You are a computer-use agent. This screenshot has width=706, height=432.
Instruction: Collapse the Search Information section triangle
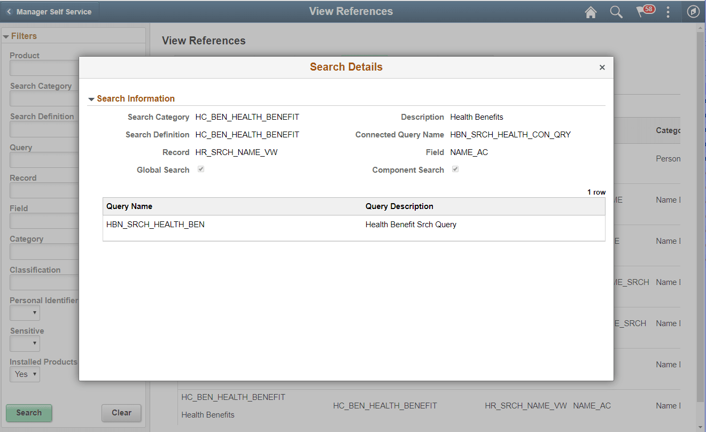[91, 98]
